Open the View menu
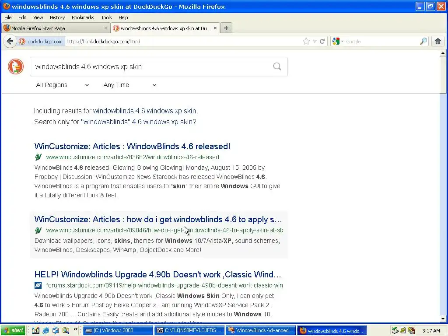448x336 pixels. (38, 17)
